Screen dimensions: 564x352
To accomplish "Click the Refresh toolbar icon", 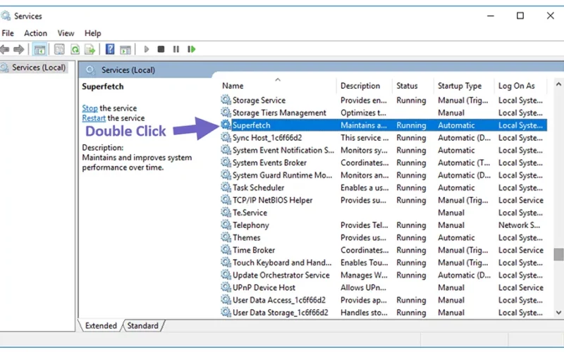I will (x=75, y=49).
